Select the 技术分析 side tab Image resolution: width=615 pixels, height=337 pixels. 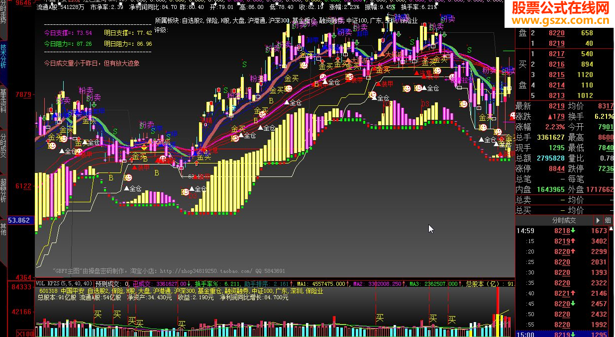[3, 56]
